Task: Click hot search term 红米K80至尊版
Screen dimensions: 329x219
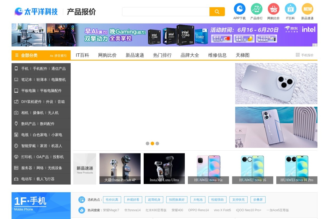Action: (156, 210)
